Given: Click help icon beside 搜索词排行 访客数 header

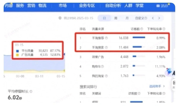Looking at the screenshot, I should [139, 93].
